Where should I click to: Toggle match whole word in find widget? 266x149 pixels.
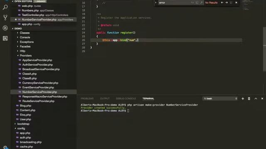[x=197, y=2]
